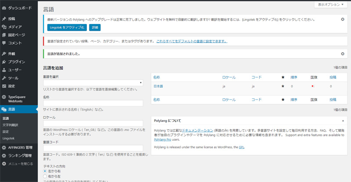Viewport: 351px width, 182px height.
Task: Dismiss the Polylang upgrade notice
Action: coord(343,19)
